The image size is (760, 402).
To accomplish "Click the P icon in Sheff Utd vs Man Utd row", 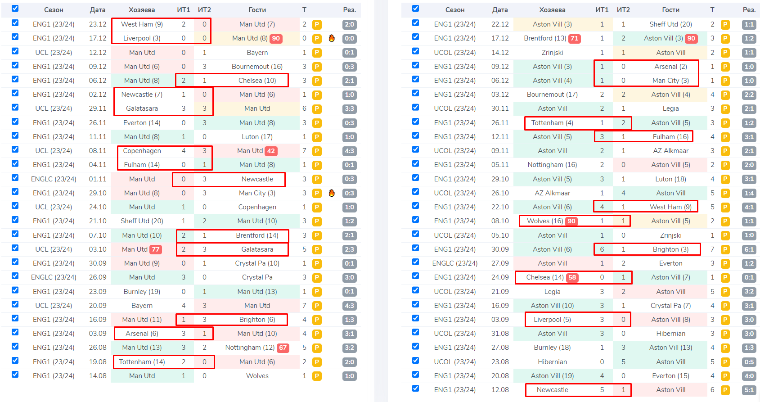I will tap(317, 221).
